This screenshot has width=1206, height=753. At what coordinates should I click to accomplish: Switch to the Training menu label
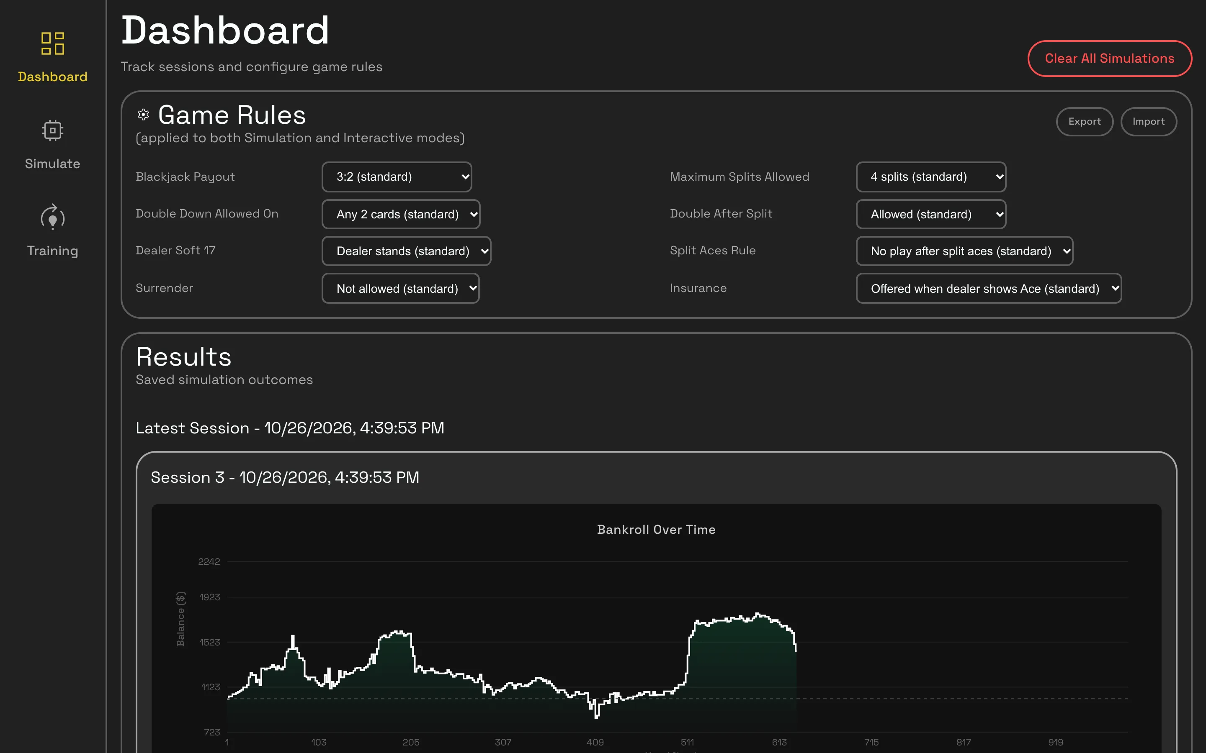pos(52,251)
